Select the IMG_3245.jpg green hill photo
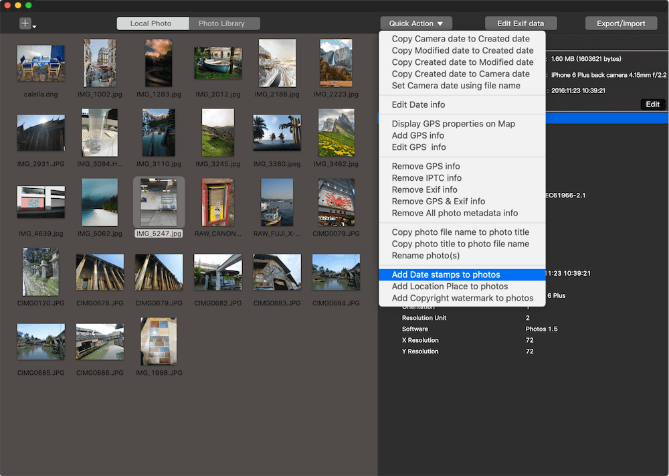Viewport: 669px width, 476px height. point(218,133)
